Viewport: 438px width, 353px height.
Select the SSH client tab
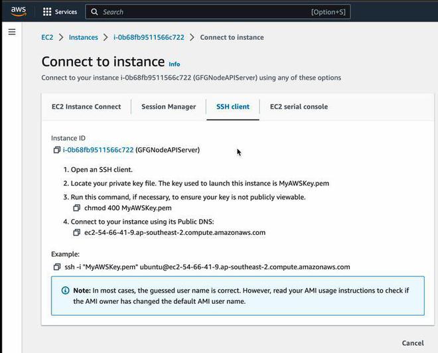point(233,107)
